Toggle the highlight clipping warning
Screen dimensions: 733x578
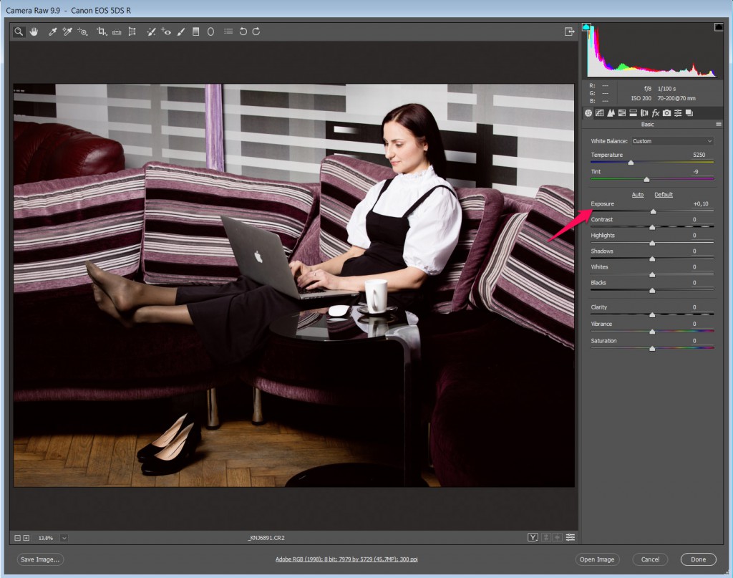[x=718, y=27]
